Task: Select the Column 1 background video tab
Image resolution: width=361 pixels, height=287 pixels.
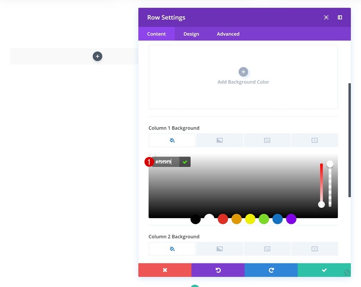Action: tap(315, 140)
